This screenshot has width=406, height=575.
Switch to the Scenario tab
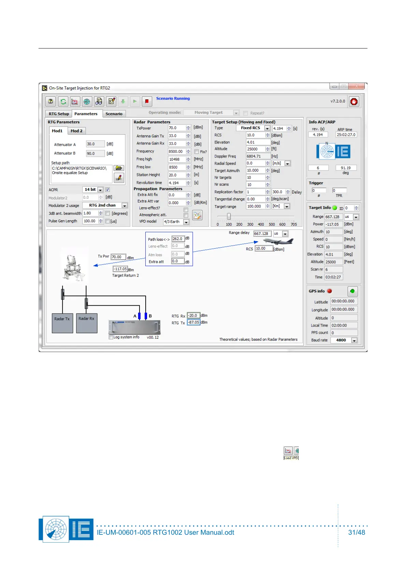pos(114,114)
